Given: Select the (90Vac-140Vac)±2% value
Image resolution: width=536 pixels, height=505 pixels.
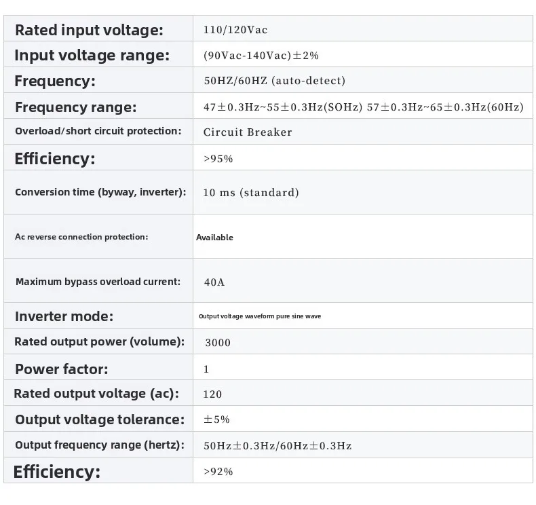Looking at the screenshot, I should coord(261,56).
